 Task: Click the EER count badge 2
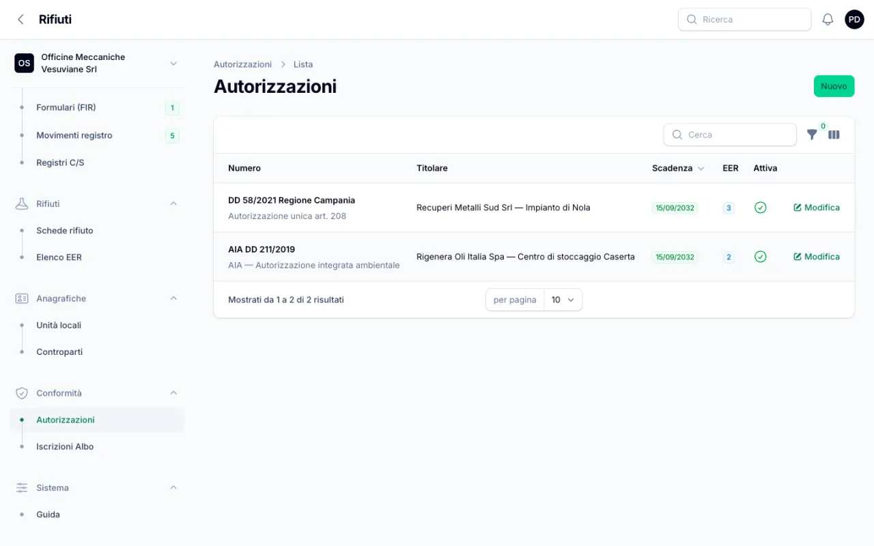click(729, 257)
